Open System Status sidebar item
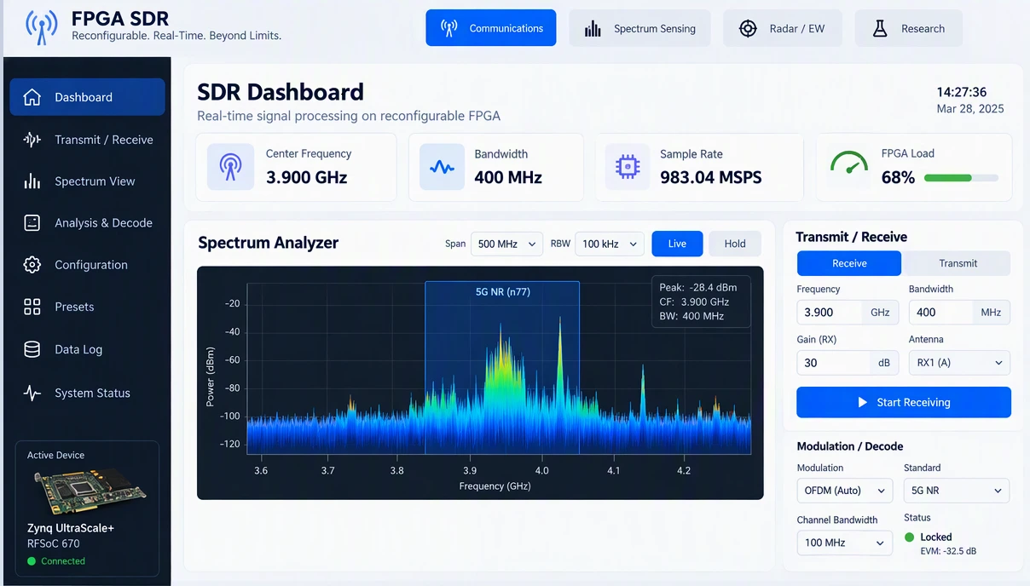This screenshot has height=586, width=1030. (87, 393)
